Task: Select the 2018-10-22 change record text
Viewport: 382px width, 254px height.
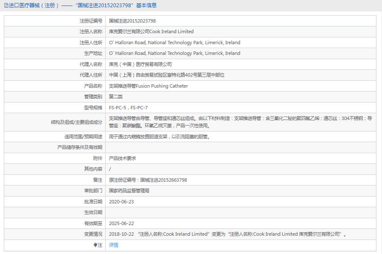Action: pos(227,234)
